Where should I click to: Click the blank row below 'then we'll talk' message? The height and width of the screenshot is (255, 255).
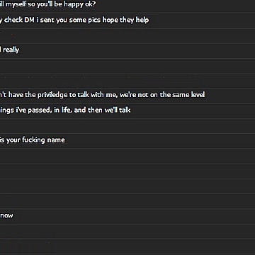(127, 126)
